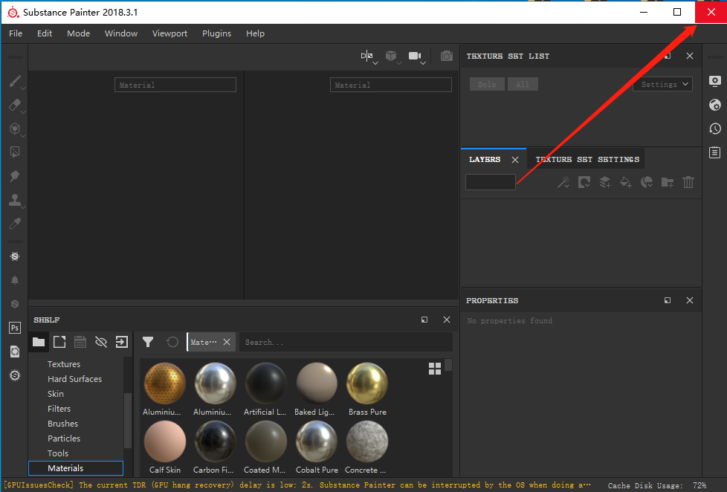727x492 pixels.
Task: Add a new paint layer
Action: point(605,182)
